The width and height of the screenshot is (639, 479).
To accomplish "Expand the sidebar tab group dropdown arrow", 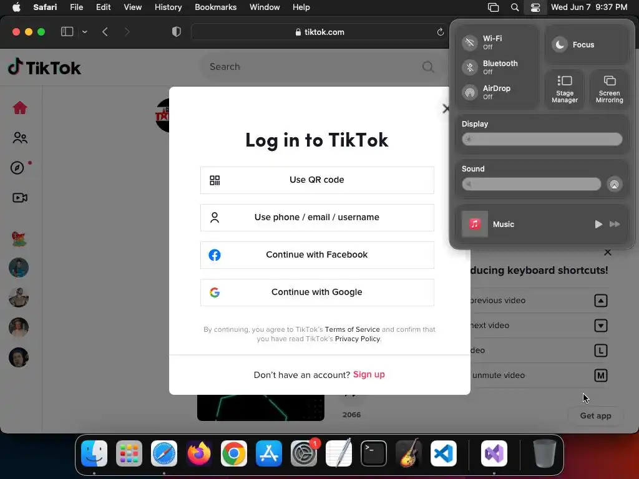I will click(x=84, y=32).
